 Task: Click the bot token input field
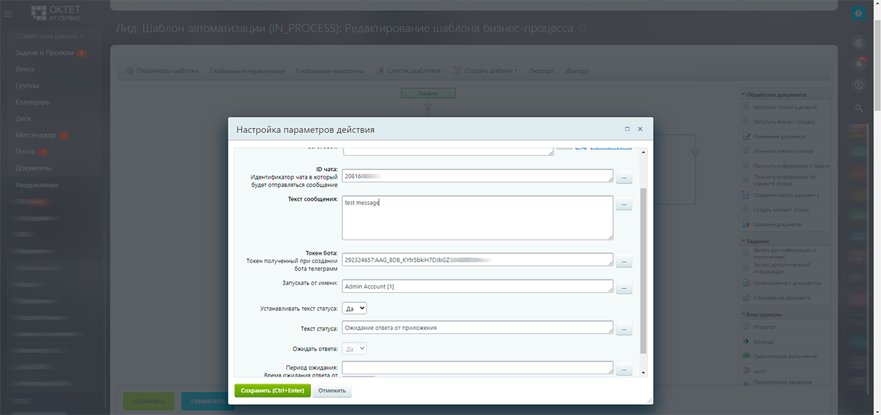point(477,260)
